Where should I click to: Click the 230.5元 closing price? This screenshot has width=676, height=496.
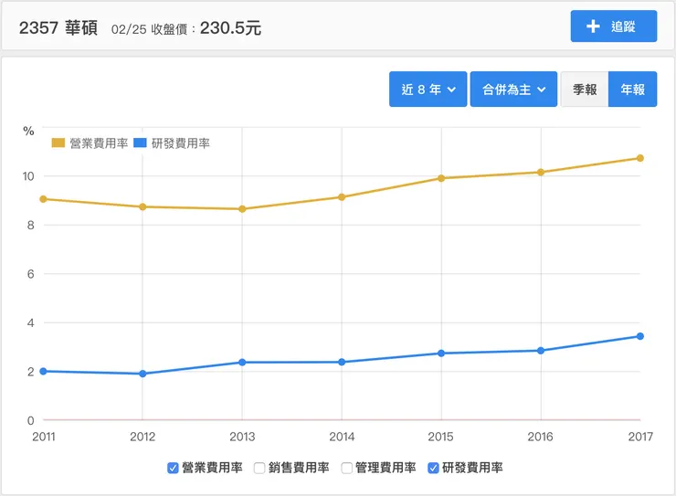(230, 28)
